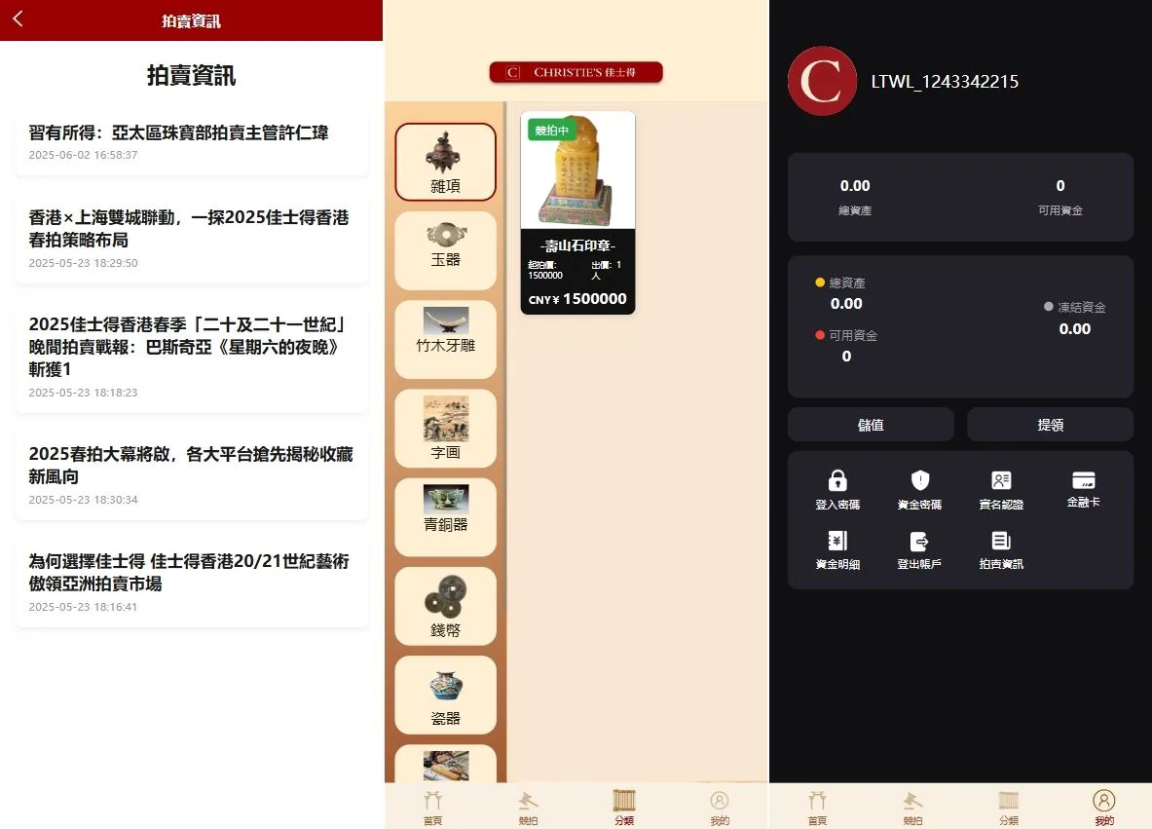Tap the 儲值 deposit button
The height and width of the screenshot is (829, 1152).
pos(870,424)
